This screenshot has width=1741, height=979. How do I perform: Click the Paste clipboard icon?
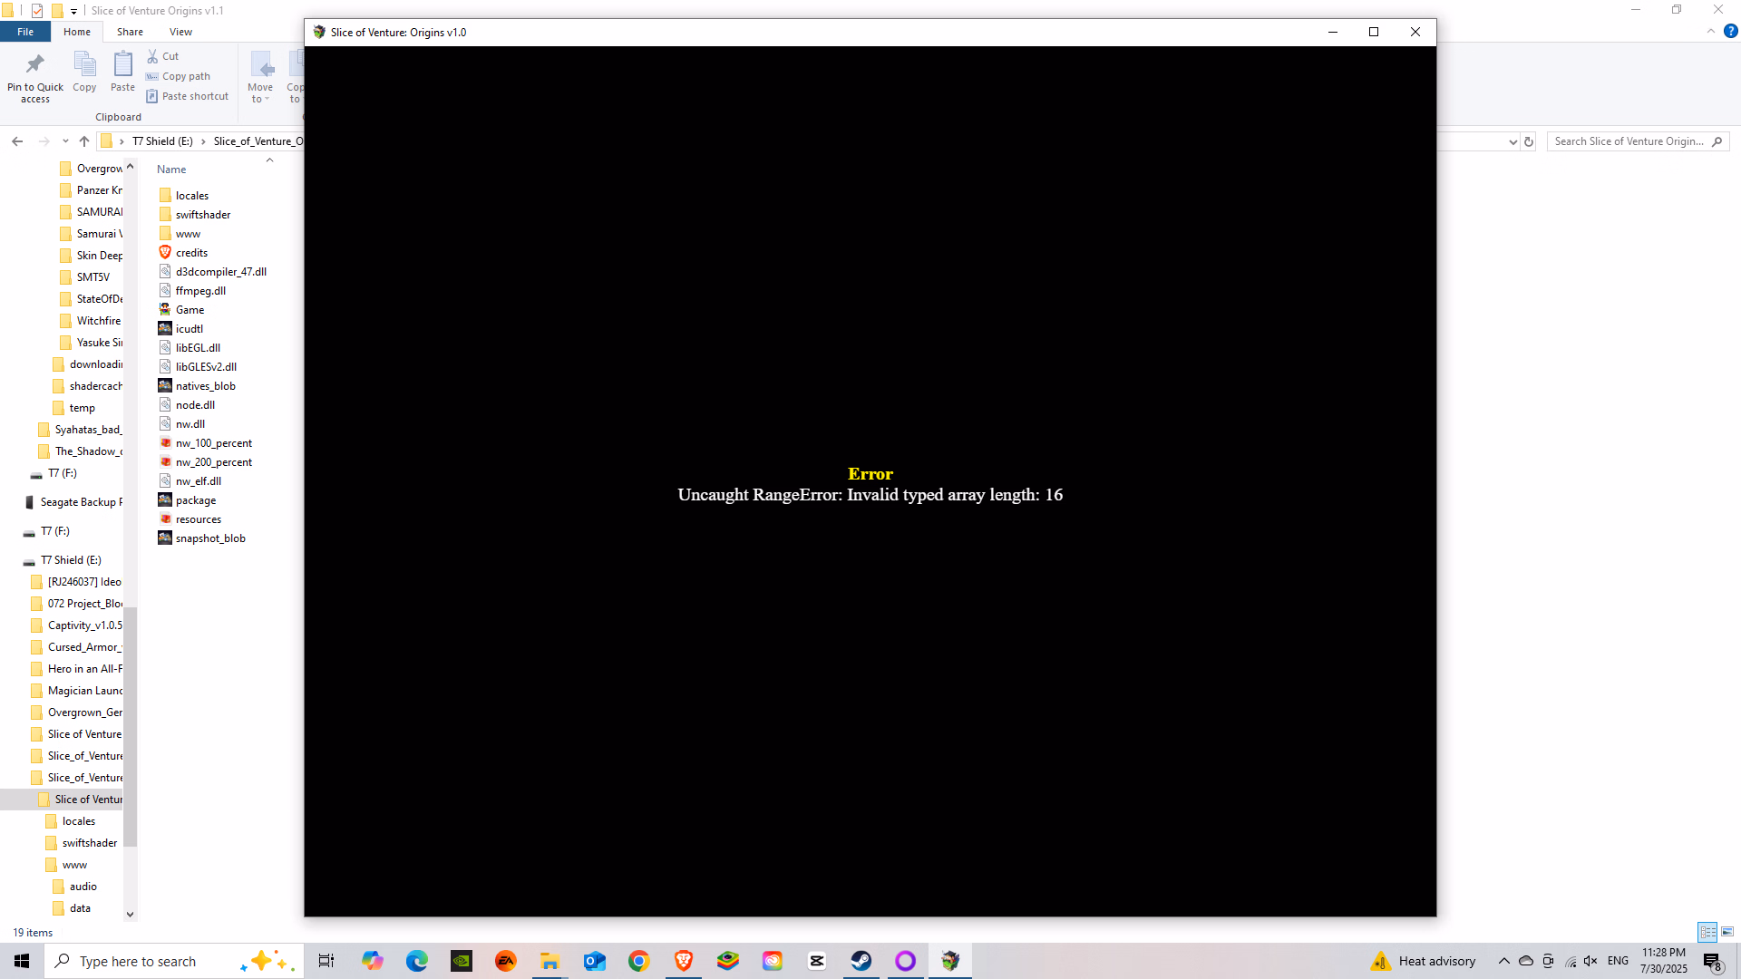click(122, 64)
